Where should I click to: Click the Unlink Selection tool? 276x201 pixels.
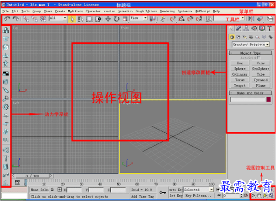tap(35, 19)
